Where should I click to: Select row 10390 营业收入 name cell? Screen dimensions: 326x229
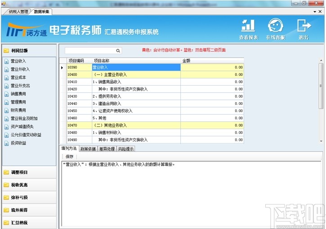(x=136, y=67)
